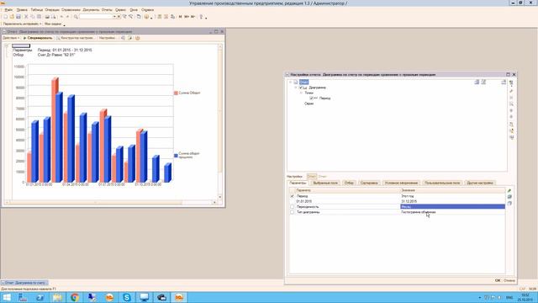Open the Правка menu

[x=22, y=10]
